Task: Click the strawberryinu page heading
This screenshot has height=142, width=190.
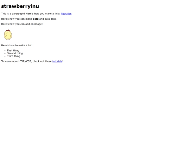Action: (x=20, y=6)
